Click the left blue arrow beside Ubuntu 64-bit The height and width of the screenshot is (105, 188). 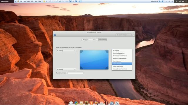click(x=160, y=1)
